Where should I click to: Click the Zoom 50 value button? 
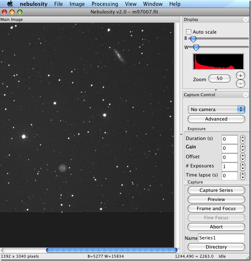(x=219, y=78)
